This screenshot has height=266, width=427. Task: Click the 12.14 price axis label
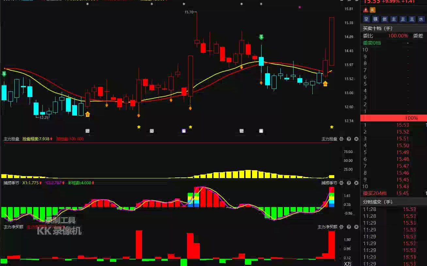[x=349, y=121]
